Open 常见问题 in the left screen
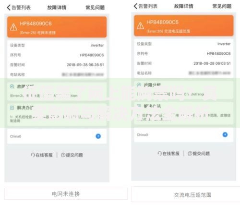The width and height of the screenshot is (240, 206). pos(95,8)
